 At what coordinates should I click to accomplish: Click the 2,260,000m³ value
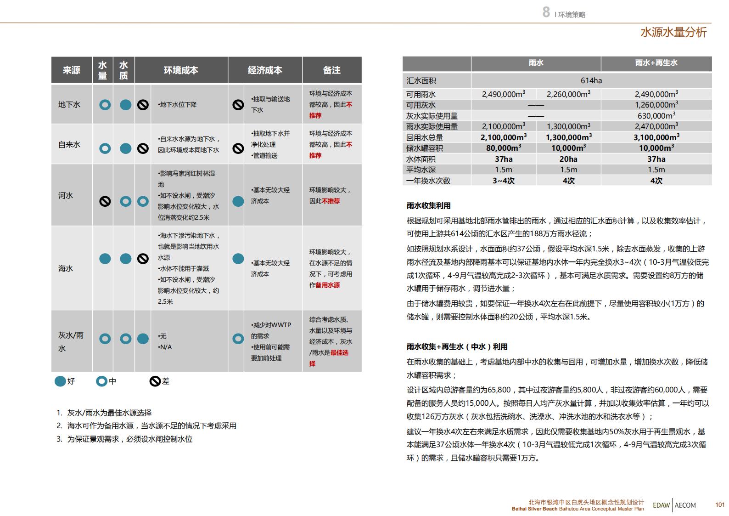tap(568, 94)
